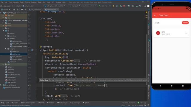
Task: Click the debug bug icon in toolbar
Action: (x=103, y=6)
